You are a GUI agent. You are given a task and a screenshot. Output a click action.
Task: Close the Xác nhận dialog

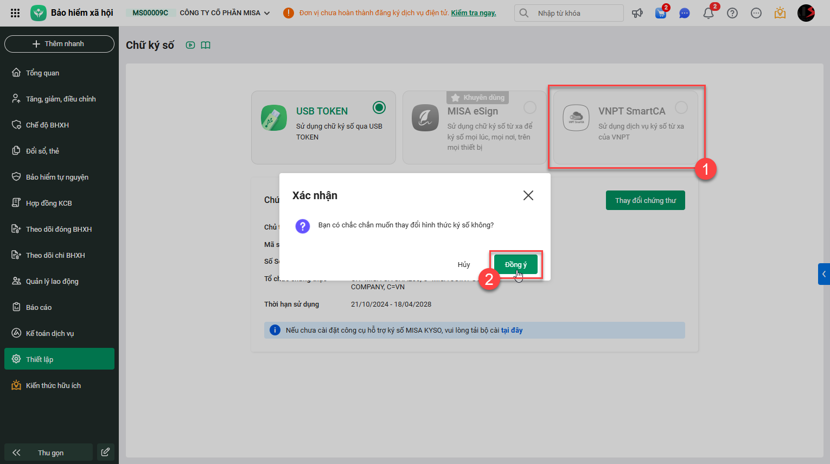tap(528, 195)
